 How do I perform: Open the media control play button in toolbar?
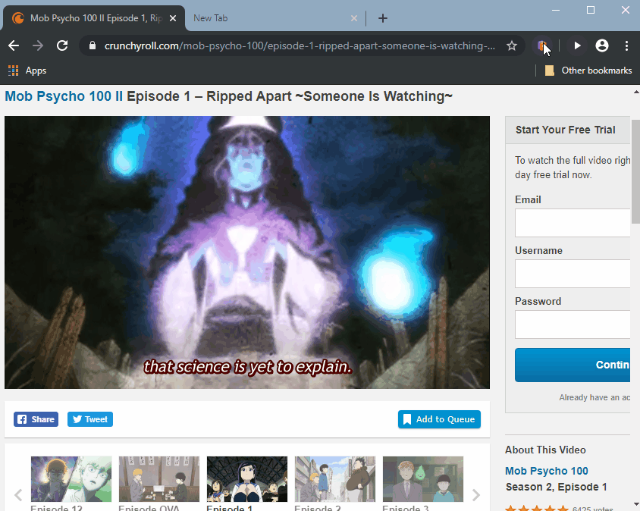click(577, 45)
